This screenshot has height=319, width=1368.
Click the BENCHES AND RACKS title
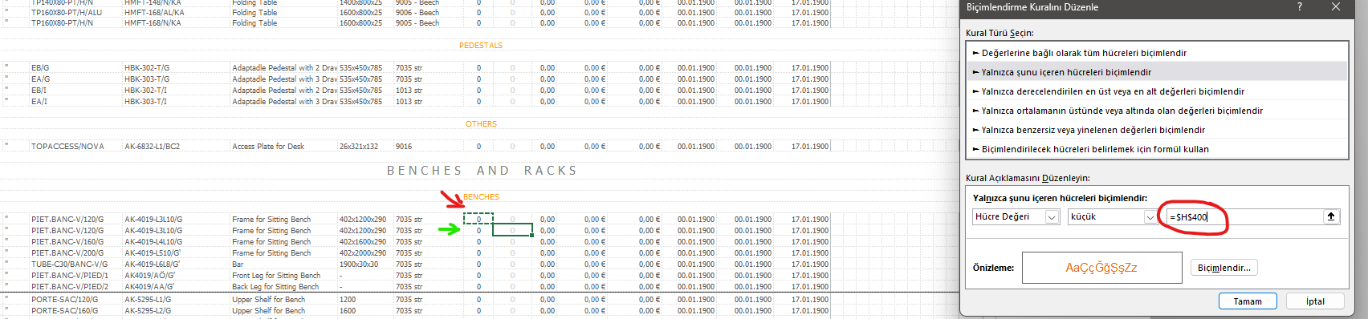[x=482, y=171]
